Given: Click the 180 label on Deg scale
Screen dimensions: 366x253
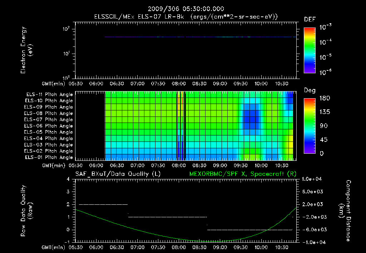Looking at the screenshot, I should coord(325,98).
